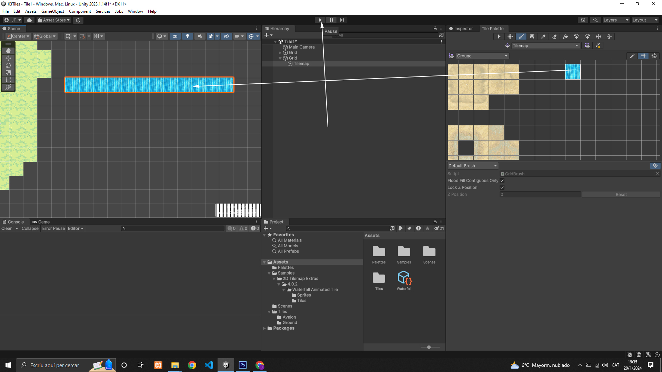Screen dimensions: 662x372
Task: Expand the Packages folder in Project
Action: (264, 328)
